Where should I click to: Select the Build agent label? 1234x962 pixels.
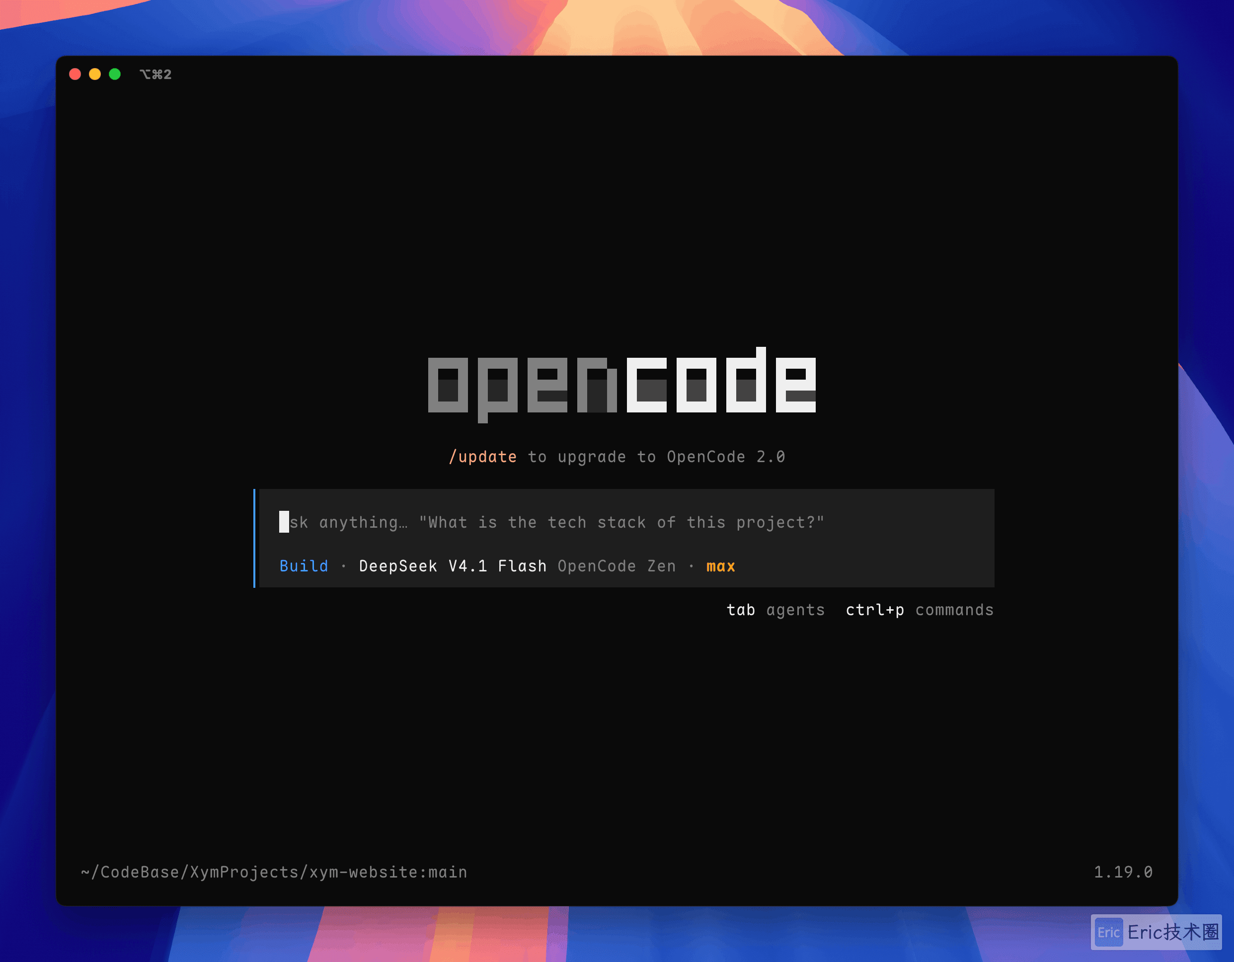point(304,566)
